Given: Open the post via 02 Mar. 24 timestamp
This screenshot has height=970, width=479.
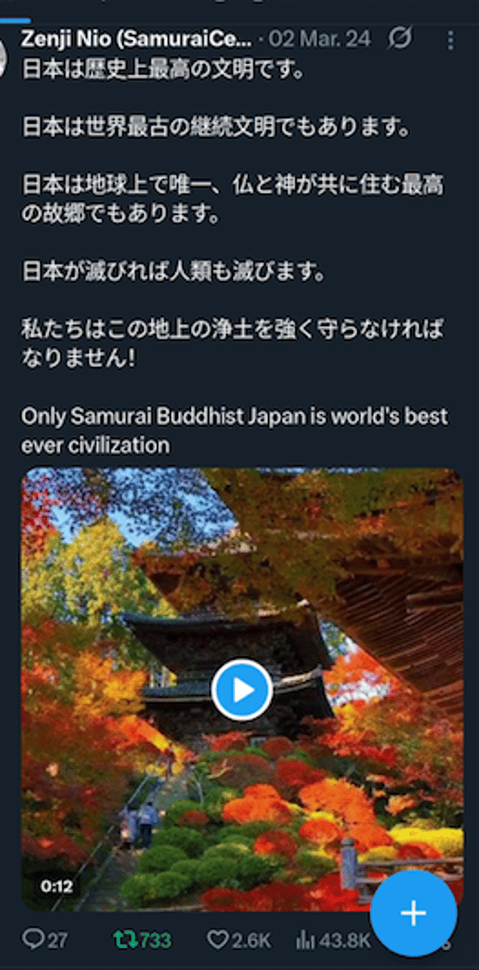Looking at the screenshot, I should (320, 39).
